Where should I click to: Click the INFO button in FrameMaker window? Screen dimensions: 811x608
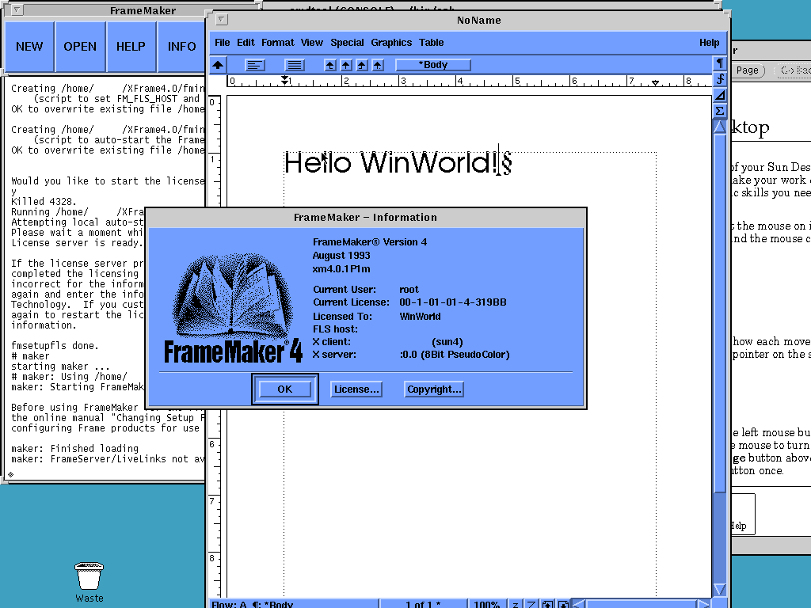click(181, 47)
